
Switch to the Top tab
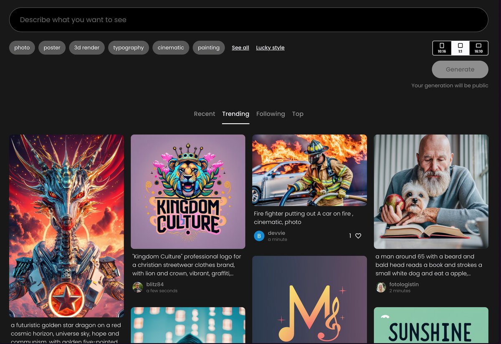pyautogui.click(x=298, y=114)
